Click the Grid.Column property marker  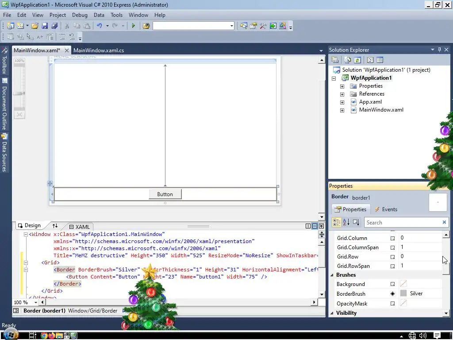click(x=392, y=238)
